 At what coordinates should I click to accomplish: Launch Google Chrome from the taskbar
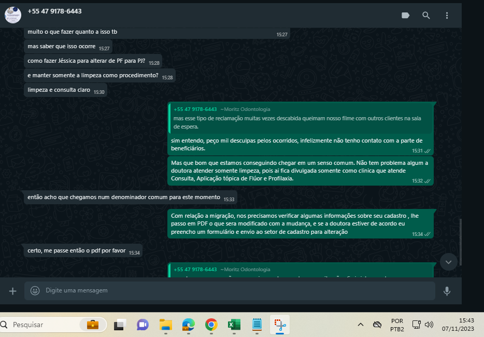(211, 325)
